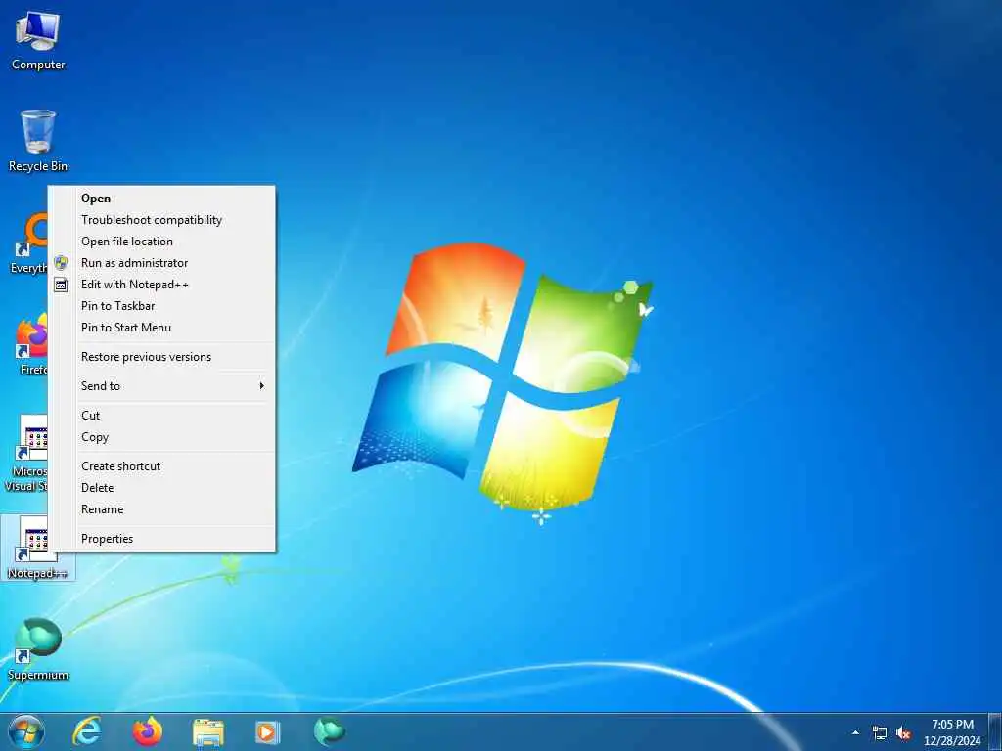Select Create shortcut

(x=162, y=466)
